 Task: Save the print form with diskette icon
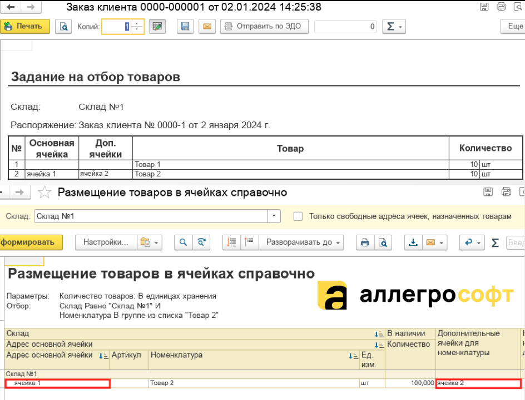click(x=185, y=27)
